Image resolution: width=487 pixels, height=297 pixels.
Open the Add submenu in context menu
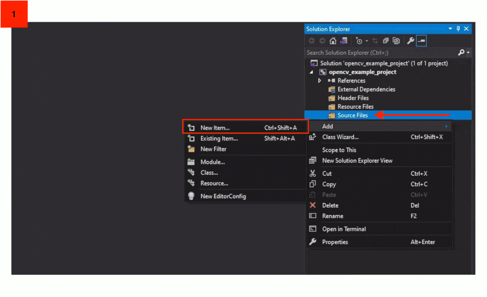click(379, 126)
